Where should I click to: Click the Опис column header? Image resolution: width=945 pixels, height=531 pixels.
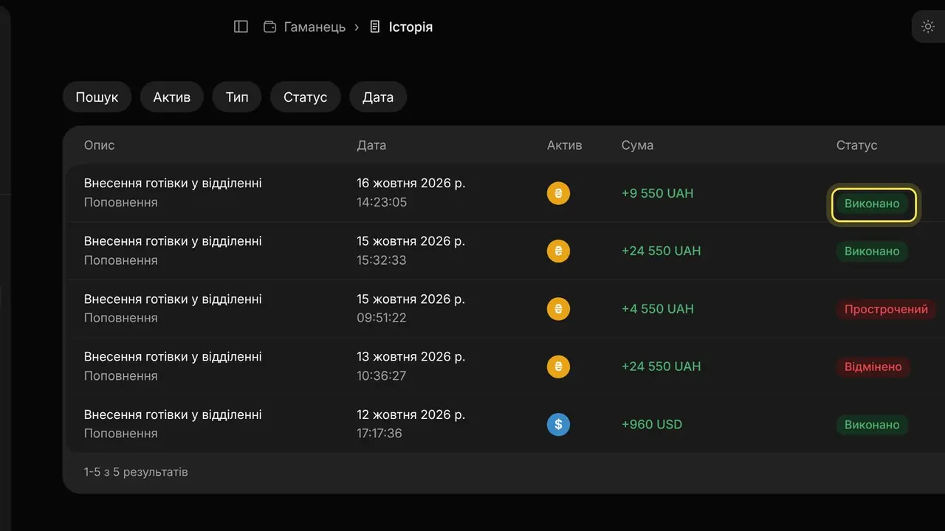click(99, 145)
